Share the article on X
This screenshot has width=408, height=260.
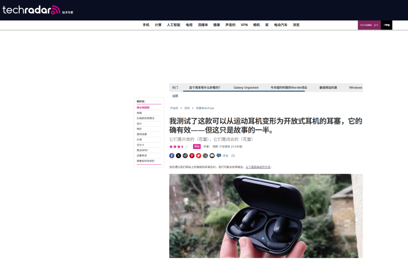click(178, 155)
